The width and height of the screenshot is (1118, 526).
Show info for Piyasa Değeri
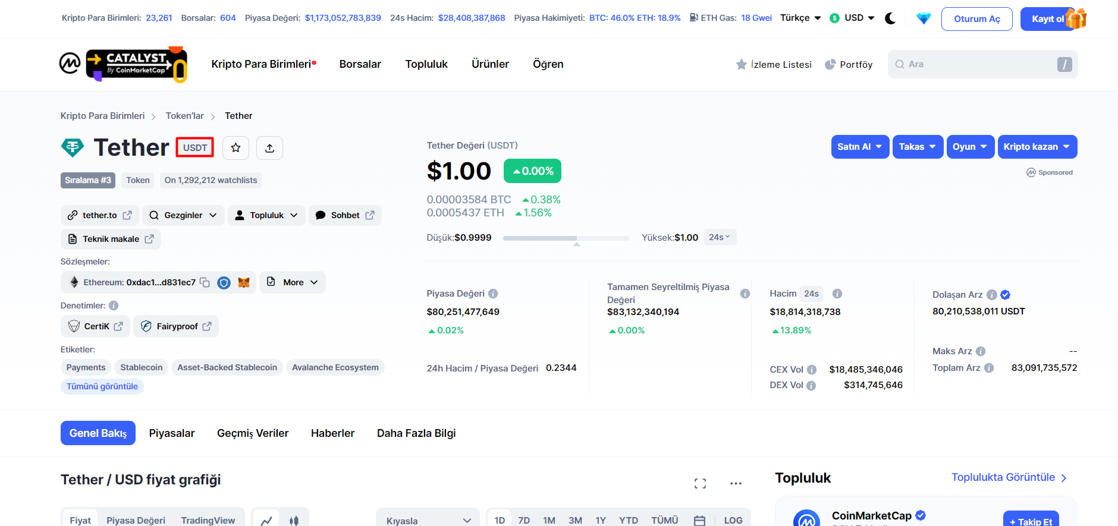click(493, 294)
